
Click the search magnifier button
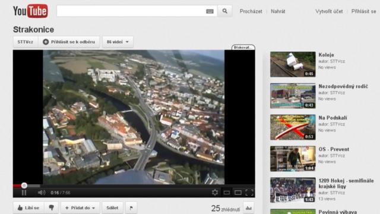[x=225, y=11]
